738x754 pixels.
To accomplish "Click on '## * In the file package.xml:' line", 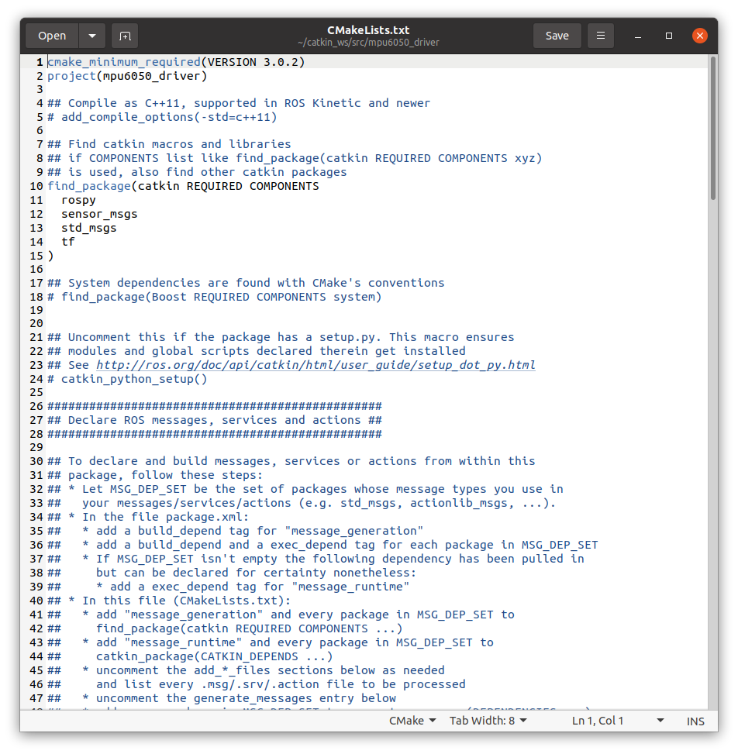I will [x=148, y=517].
